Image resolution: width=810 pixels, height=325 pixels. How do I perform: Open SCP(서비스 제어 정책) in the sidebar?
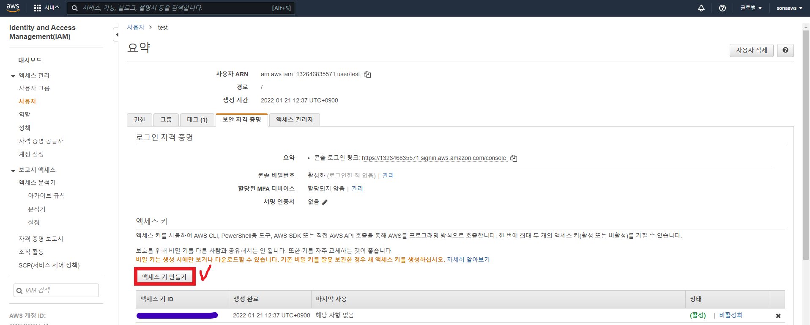point(49,265)
